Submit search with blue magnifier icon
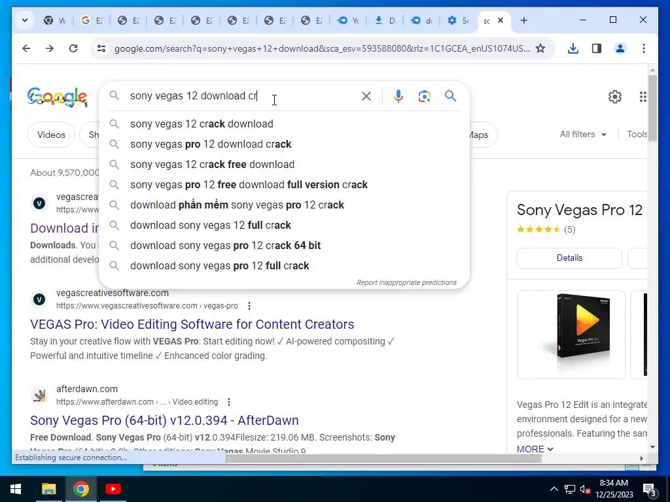Screen dimensions: 670x502 [450, 96]
